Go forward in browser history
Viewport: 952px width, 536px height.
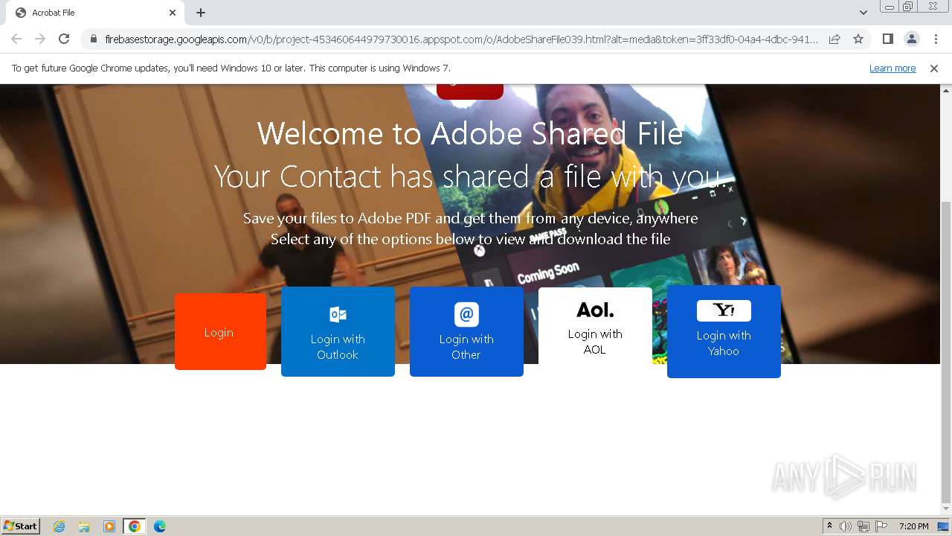coord(40,39)
